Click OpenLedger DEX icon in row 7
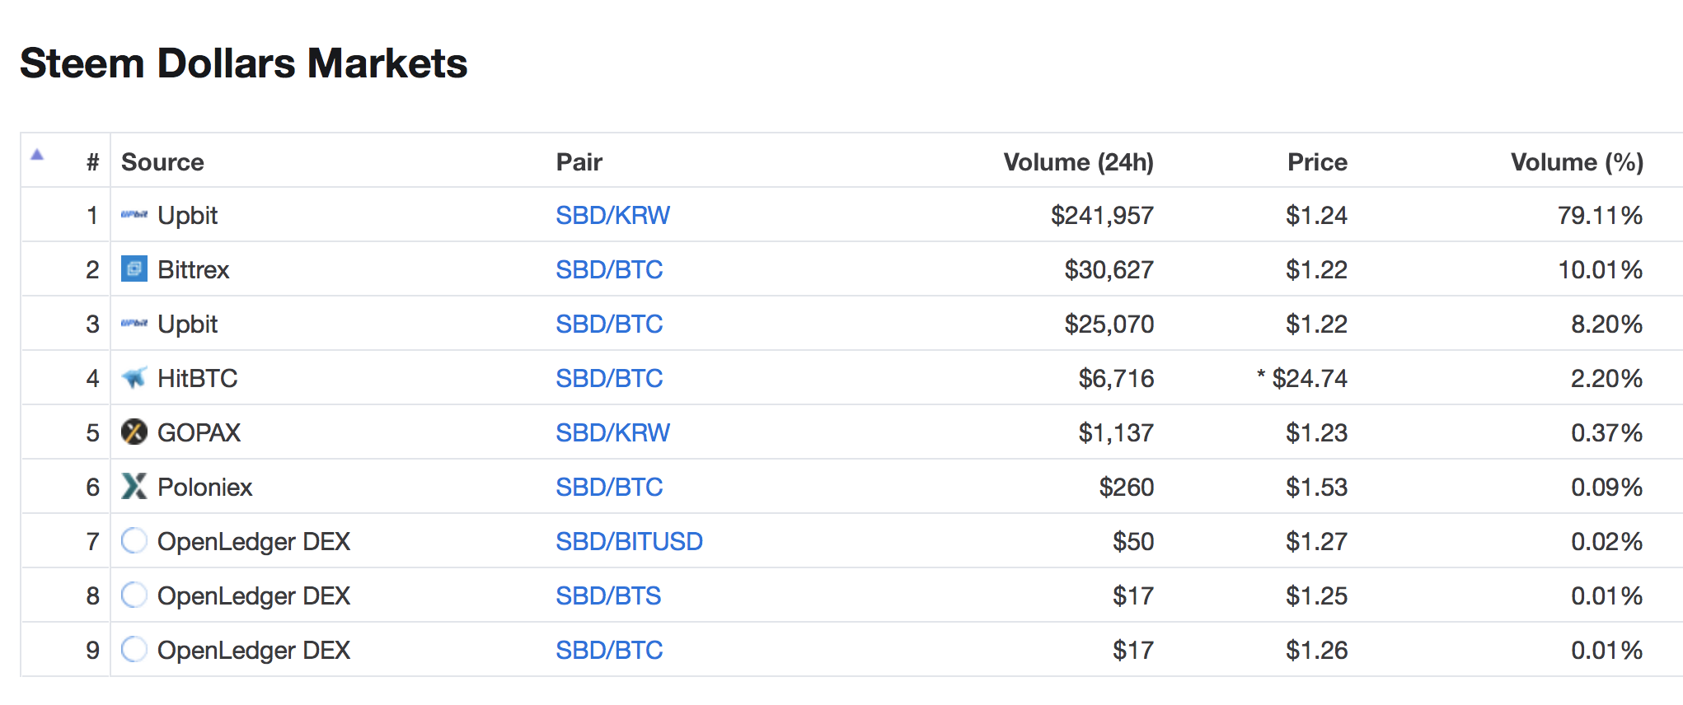1683x705 pixels. point(134,541)
